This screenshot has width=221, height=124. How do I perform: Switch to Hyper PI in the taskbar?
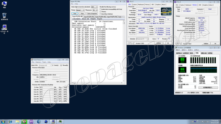click(x=53, y=122)
